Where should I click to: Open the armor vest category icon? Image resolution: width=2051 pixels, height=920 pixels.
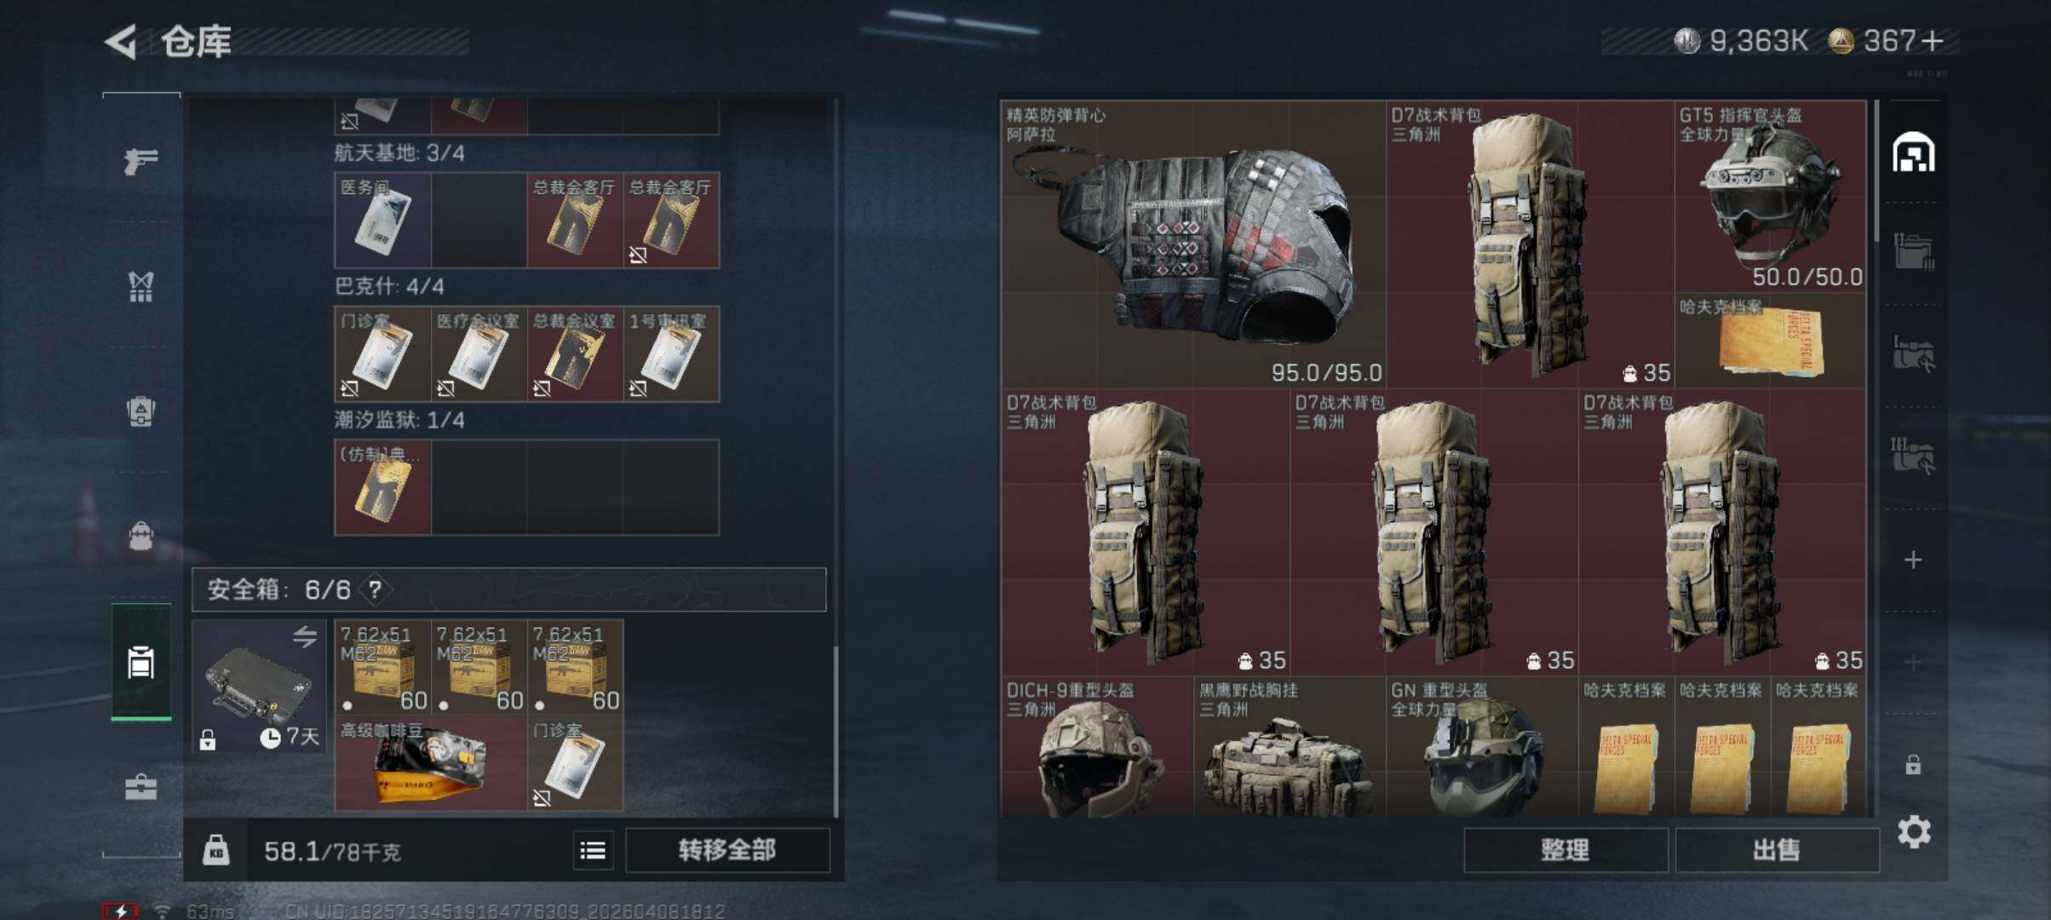tap(141, 412)
